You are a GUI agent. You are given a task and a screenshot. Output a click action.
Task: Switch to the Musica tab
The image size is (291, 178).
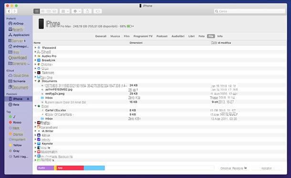pyautogui.click(x=115, y=36)
